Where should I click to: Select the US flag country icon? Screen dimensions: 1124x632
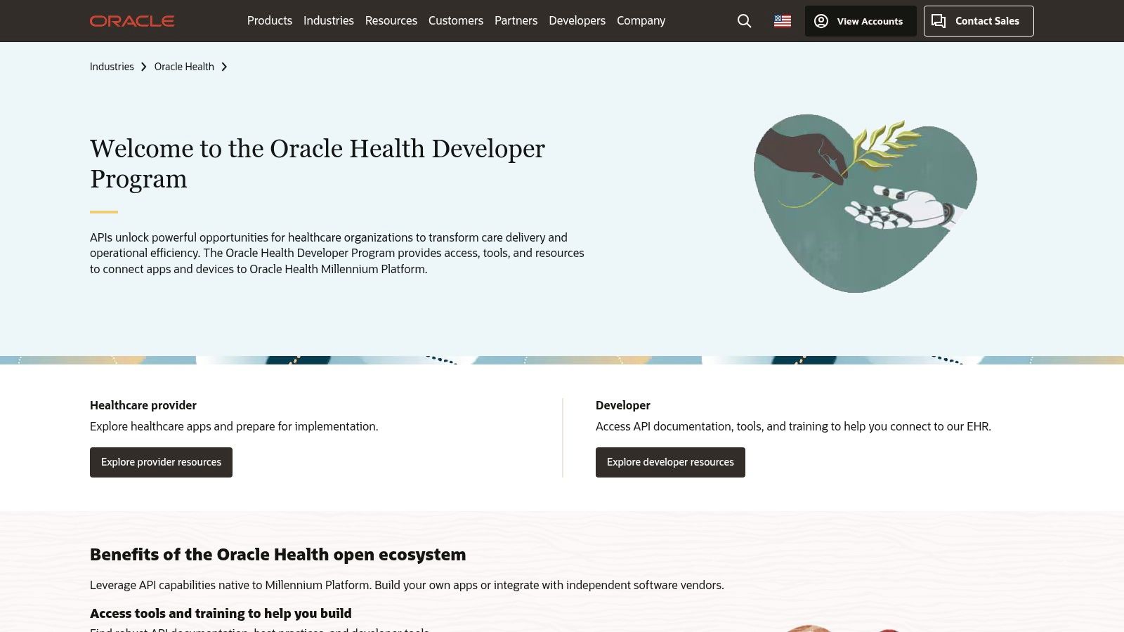(x=783, y=21)
